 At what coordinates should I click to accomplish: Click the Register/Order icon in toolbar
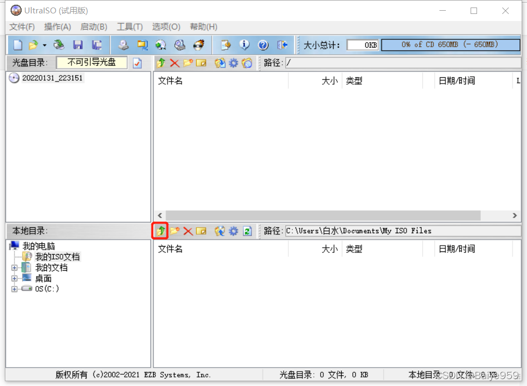tap(226, 44)
